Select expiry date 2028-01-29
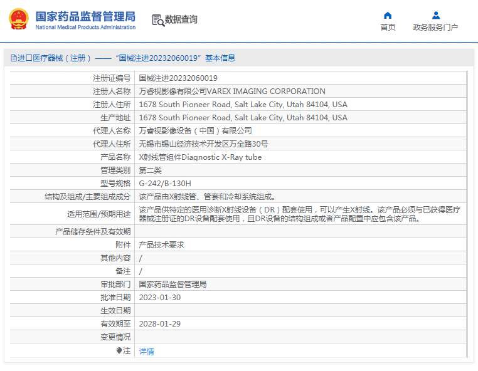This screenshot has width=478, height=371. pyautogui.click(x=160, y=324)
